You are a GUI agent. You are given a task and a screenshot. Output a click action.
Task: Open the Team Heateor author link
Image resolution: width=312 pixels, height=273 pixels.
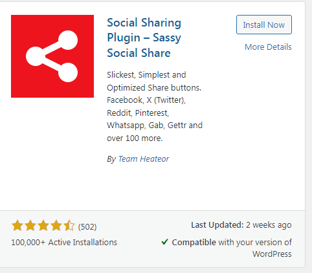[144, 159]
